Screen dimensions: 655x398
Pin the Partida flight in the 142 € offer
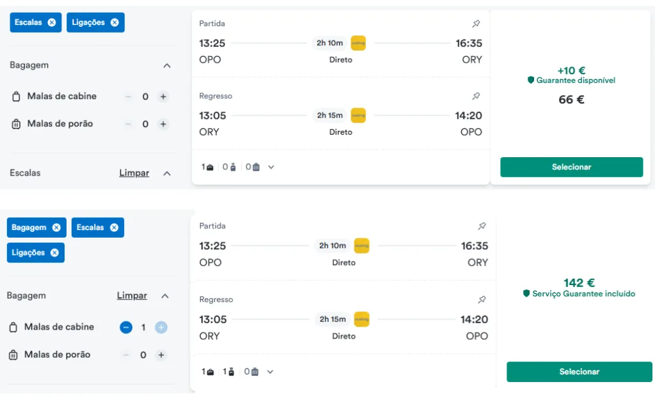(x=482, y=226)
